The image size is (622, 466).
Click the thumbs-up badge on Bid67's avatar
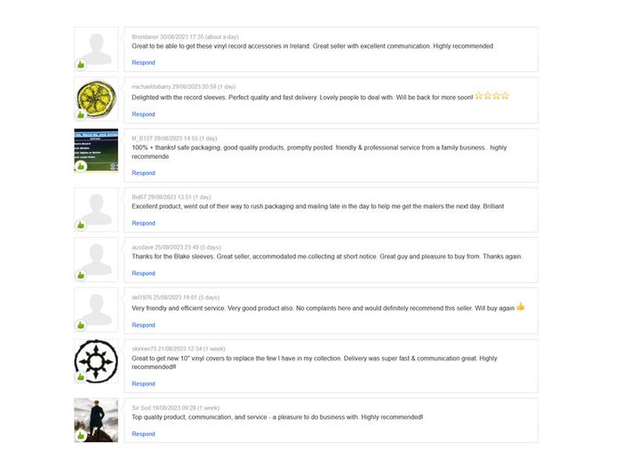81,225
